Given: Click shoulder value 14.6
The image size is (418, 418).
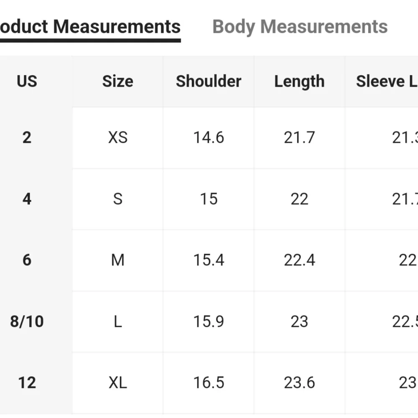Looking at the screenshot, I should pos(209,138).
